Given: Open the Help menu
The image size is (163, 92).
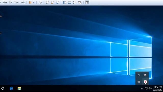Looking at the screenshot, I should 23,2.
